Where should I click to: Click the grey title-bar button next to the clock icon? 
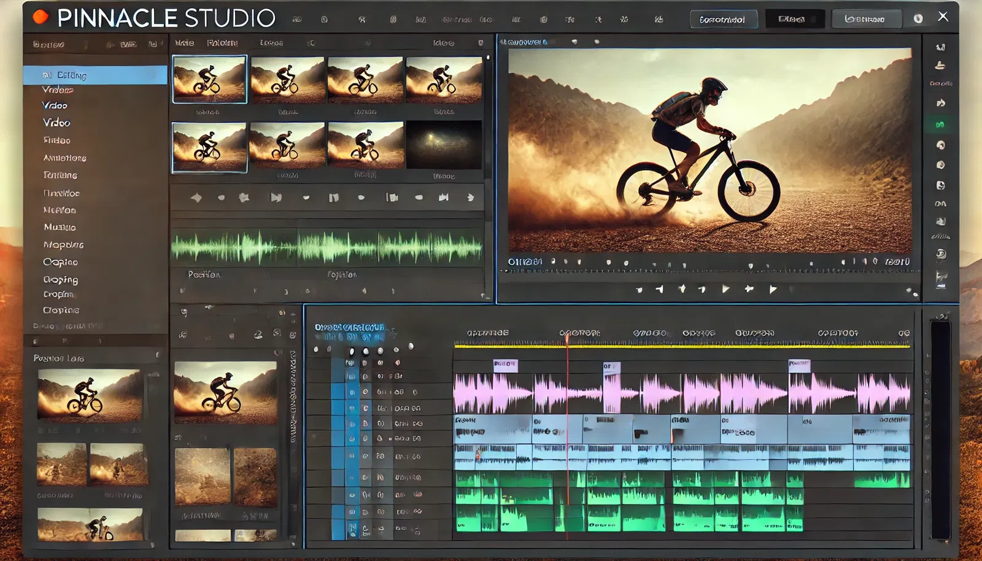click(867, 19)
